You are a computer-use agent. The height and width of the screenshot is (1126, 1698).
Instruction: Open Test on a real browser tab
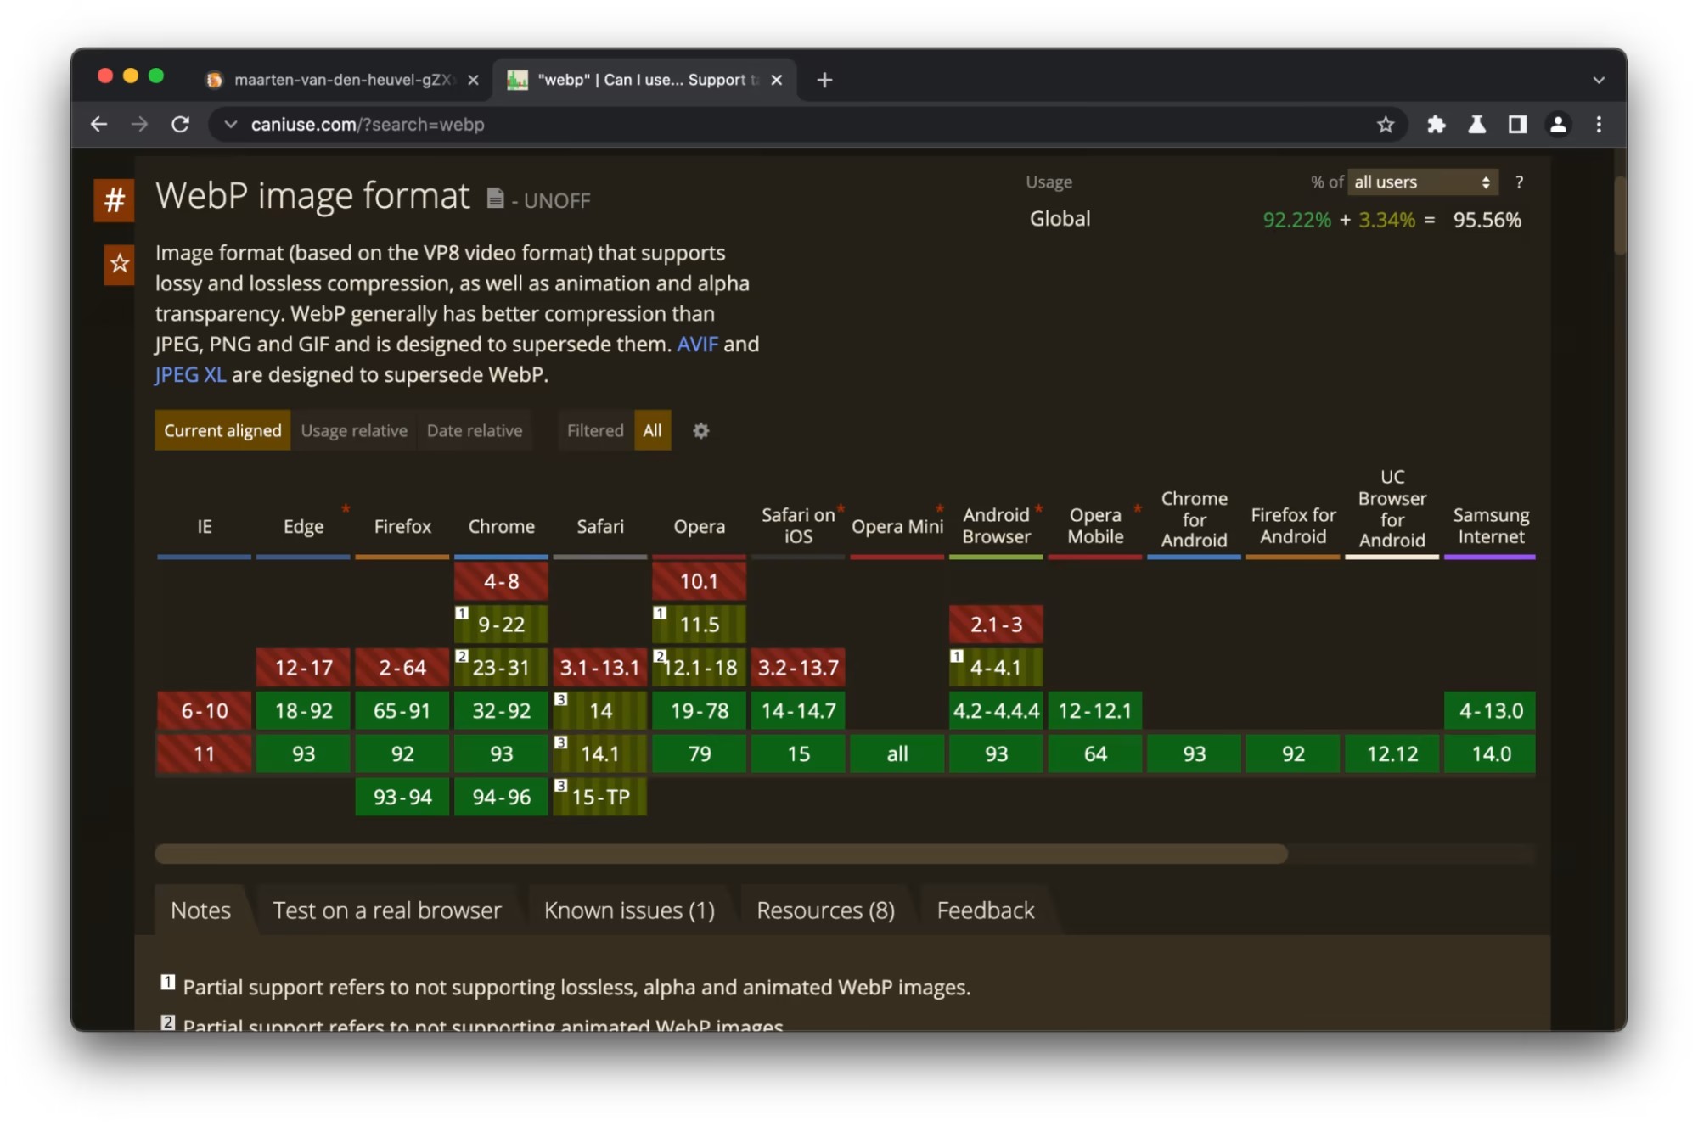(x=387, y=910)
